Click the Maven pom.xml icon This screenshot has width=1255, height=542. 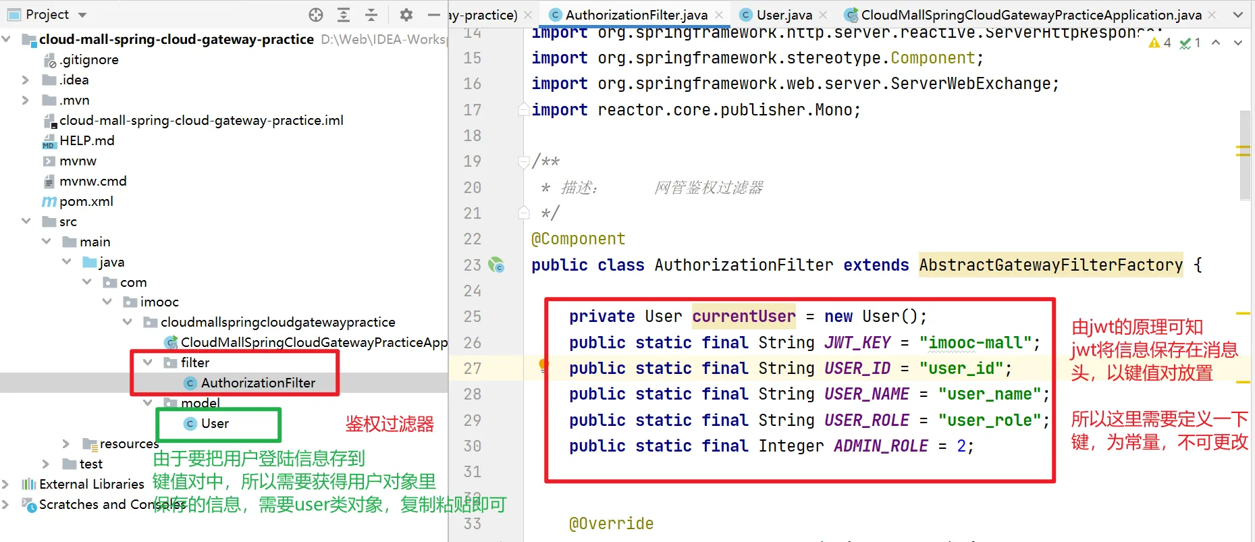(49, 202)
